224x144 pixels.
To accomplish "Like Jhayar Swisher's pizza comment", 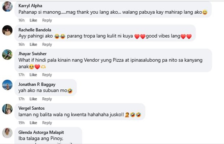I will click(x=33, y=75).
